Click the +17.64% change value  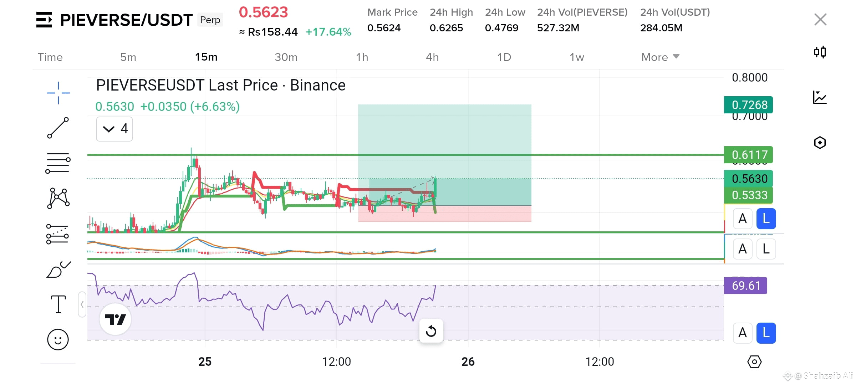(x=328, y=32)
